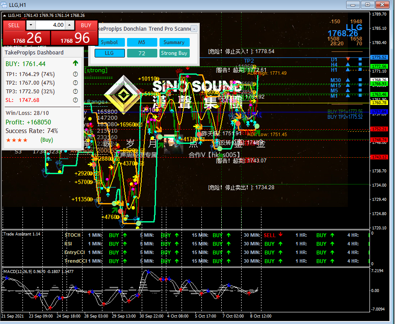
Task: Increase volume with the up arrow stepper
Action: 70,25
